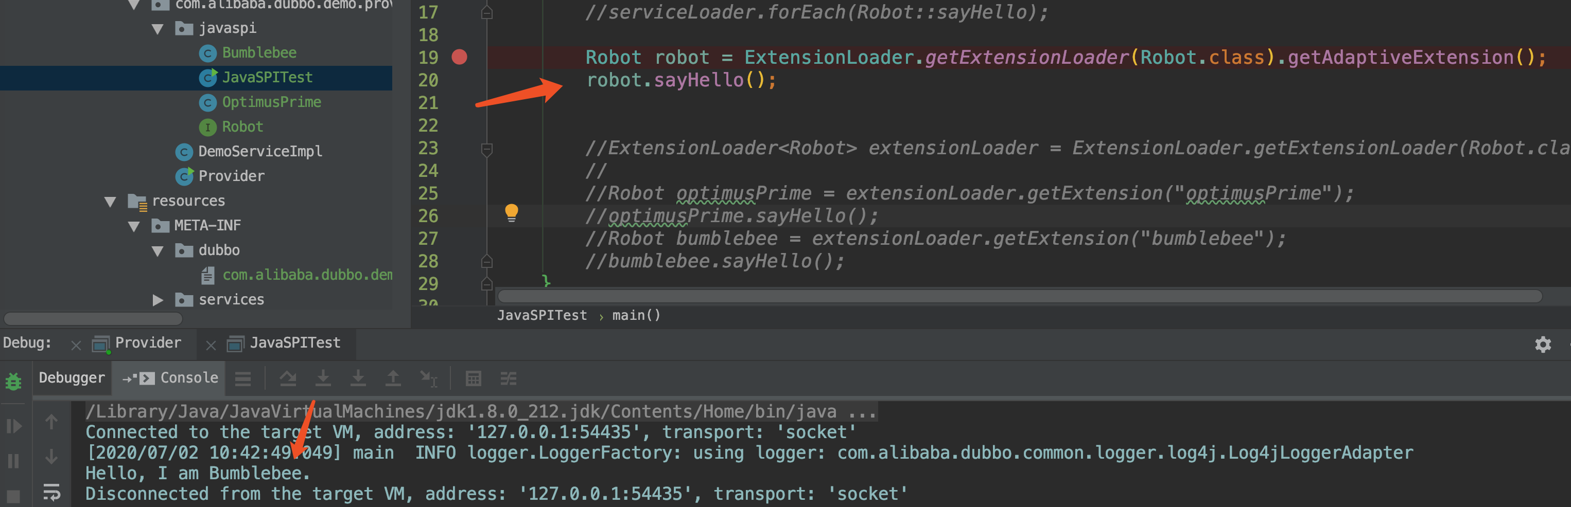The image size is (1571, 507).
Task: Click the Pause Program icon
Action: coord(13,461)
